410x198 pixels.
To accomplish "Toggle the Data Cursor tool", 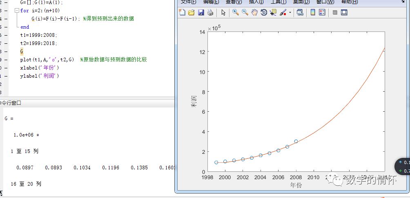I will point(273,13).
